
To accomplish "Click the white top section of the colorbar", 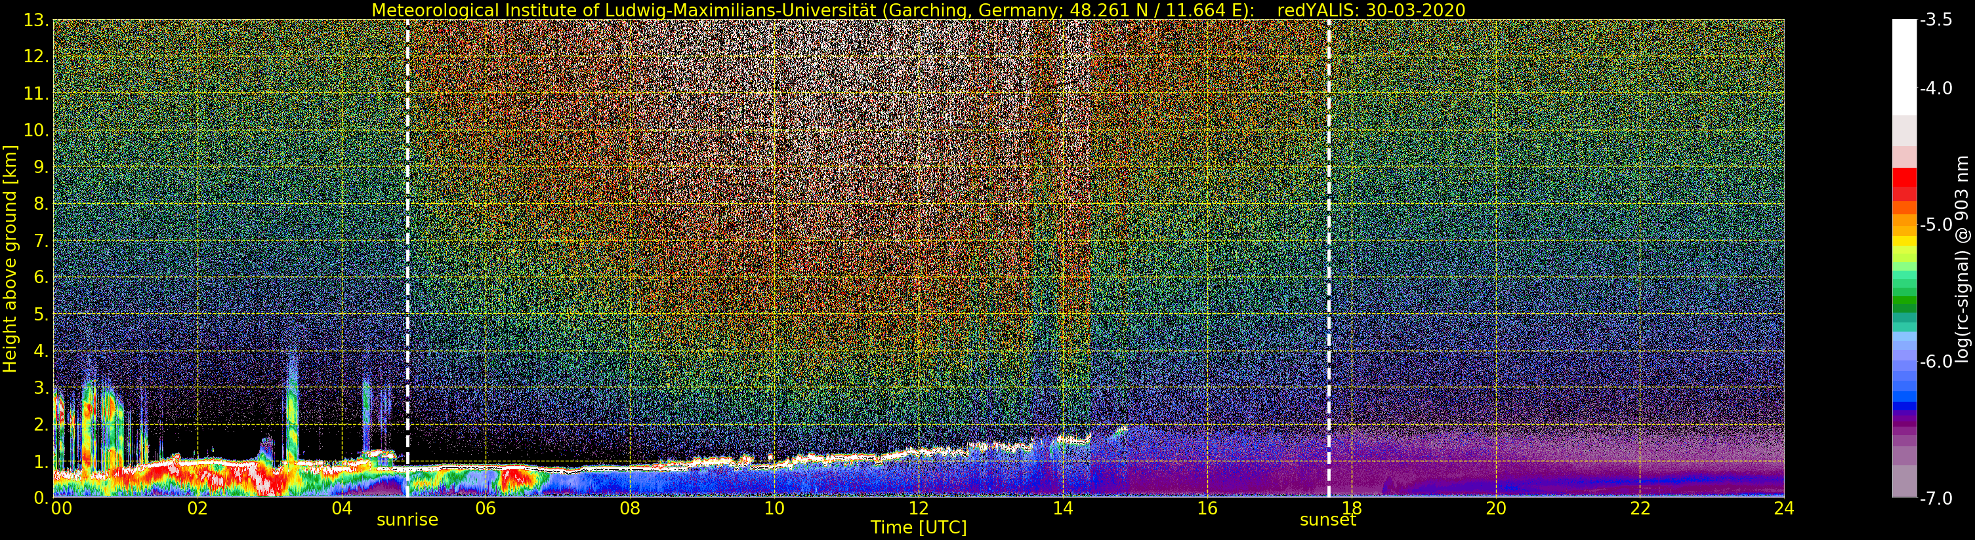I will point(1904,67).
